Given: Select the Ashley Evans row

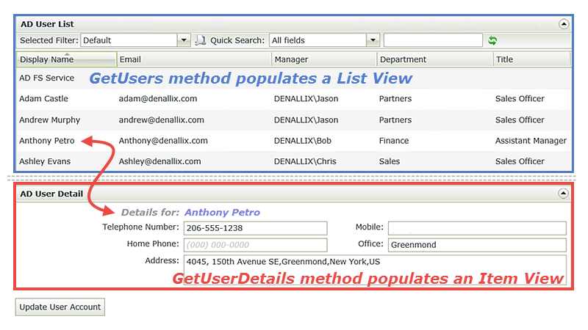Looking at the screenshot, I should [293, 161].
